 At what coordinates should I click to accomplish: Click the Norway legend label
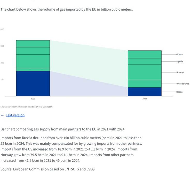(180, 72)
